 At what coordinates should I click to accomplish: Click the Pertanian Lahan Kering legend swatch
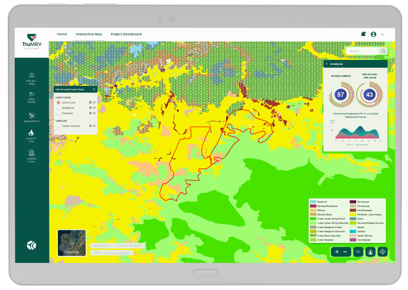(x=353, y=215)
